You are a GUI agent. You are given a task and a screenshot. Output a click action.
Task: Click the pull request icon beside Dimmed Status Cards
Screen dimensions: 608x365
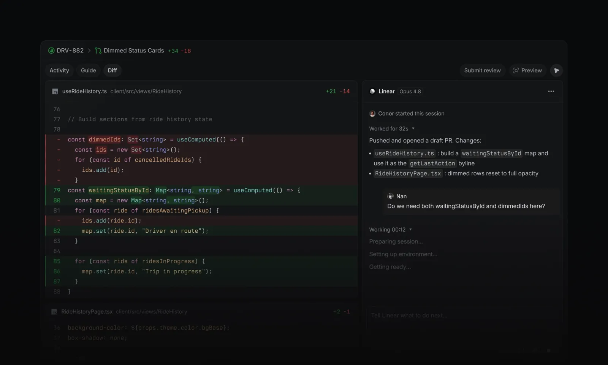[x=98, y=51]
